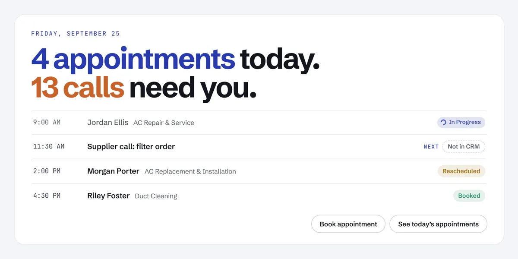Open Jordan Ellis appointment row
The height and width of the screenshot is (259, 518).
(x=259, y=123)
